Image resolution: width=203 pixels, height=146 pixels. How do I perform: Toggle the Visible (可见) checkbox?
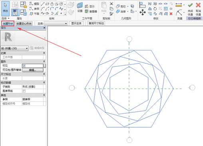point(24,66)
